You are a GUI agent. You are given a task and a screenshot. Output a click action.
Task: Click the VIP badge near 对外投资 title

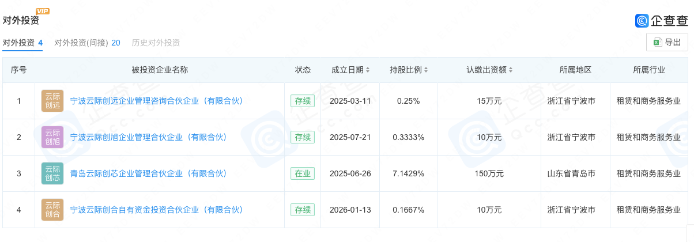click(43, 11)
